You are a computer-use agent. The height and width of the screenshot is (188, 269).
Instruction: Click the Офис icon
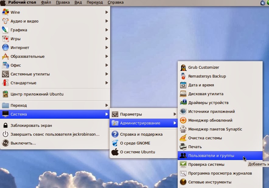pyautogui.click(x=5, y=65)
